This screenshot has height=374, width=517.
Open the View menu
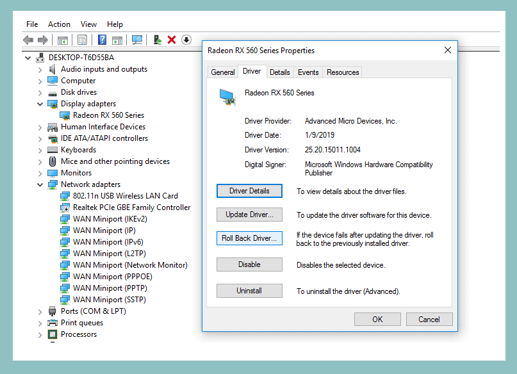(x=88, y=24)
